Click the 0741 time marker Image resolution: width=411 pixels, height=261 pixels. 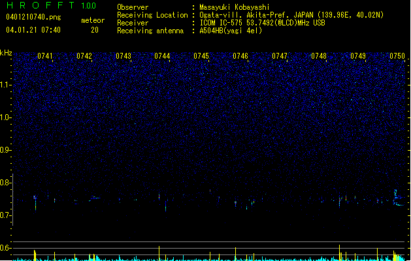coord(45,56)
